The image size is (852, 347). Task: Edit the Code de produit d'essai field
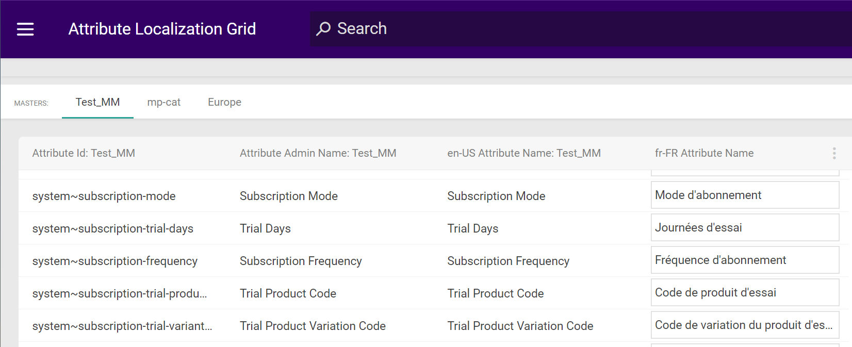click(745, 293)
